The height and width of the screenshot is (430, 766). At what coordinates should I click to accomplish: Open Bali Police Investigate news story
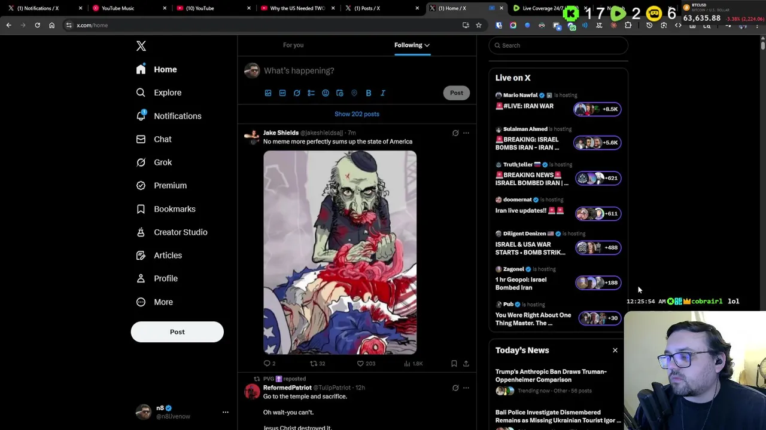point(558,416)
